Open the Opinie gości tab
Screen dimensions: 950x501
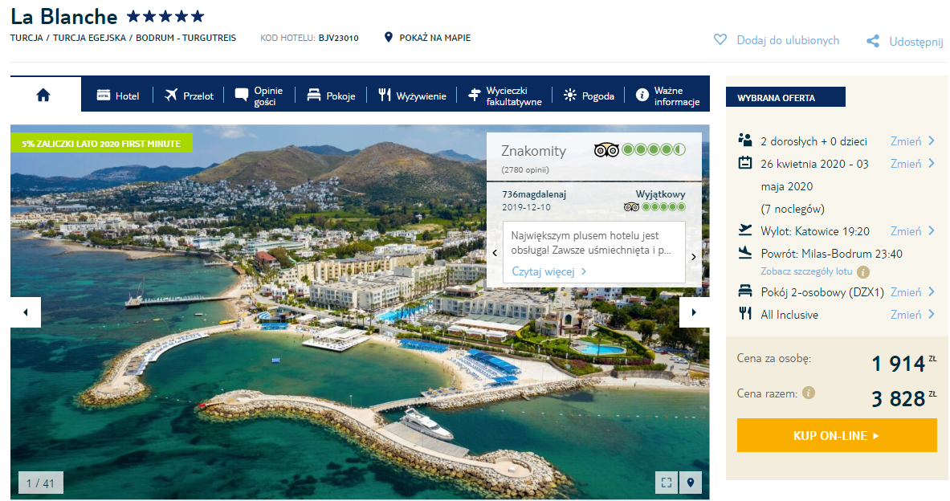click(259, 96)
